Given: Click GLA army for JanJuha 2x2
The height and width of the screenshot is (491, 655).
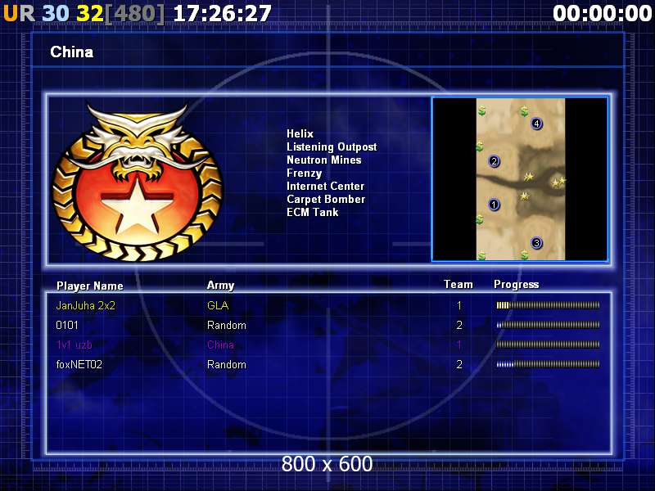Looking at the screenshot, I should pyautogui.click(x=218, y=305).
